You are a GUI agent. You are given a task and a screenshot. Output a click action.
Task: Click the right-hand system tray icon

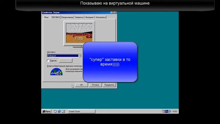tap(170, 112)
